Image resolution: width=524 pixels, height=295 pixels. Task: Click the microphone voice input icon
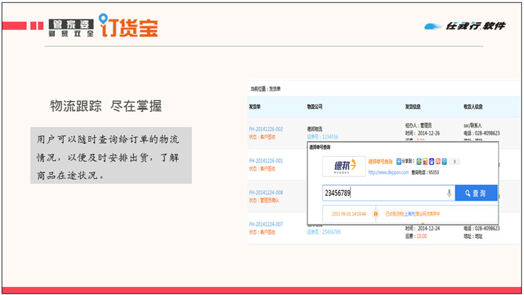[449, 193]
